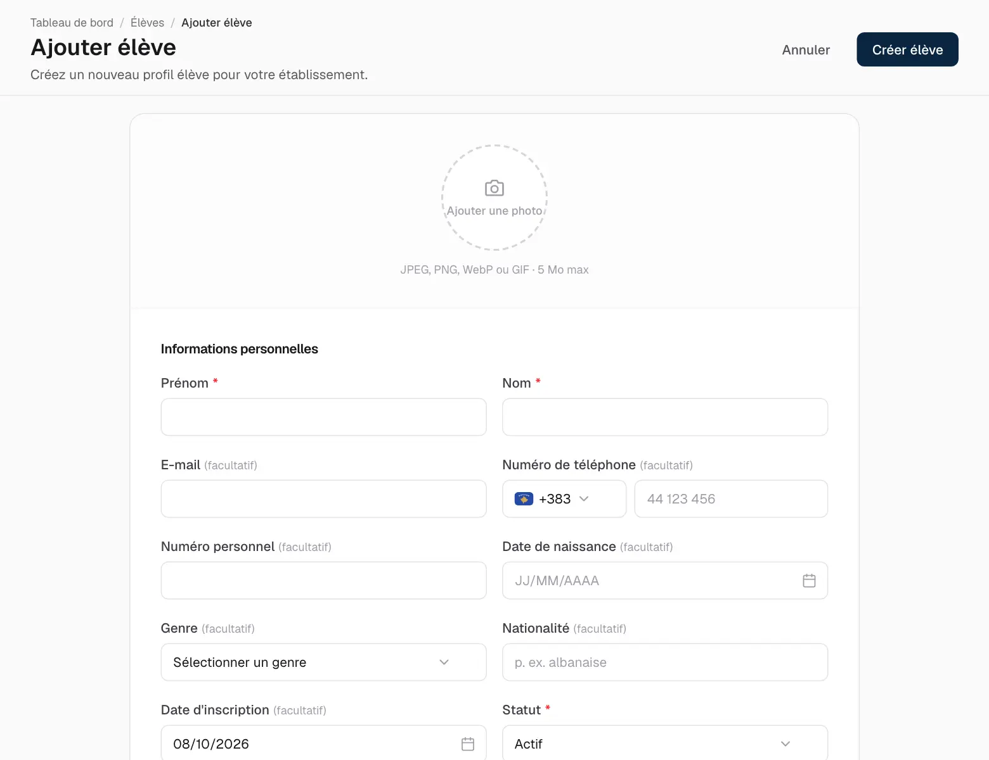Click the E-mail input field

[x=323, y=498]
